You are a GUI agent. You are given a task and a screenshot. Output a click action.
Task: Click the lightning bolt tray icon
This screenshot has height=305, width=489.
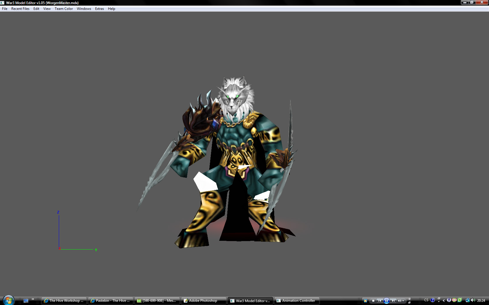(x=449, y=300)
